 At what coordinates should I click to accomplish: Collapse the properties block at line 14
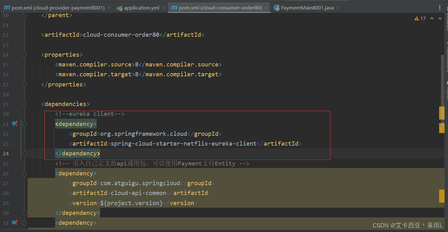[25, 55]
